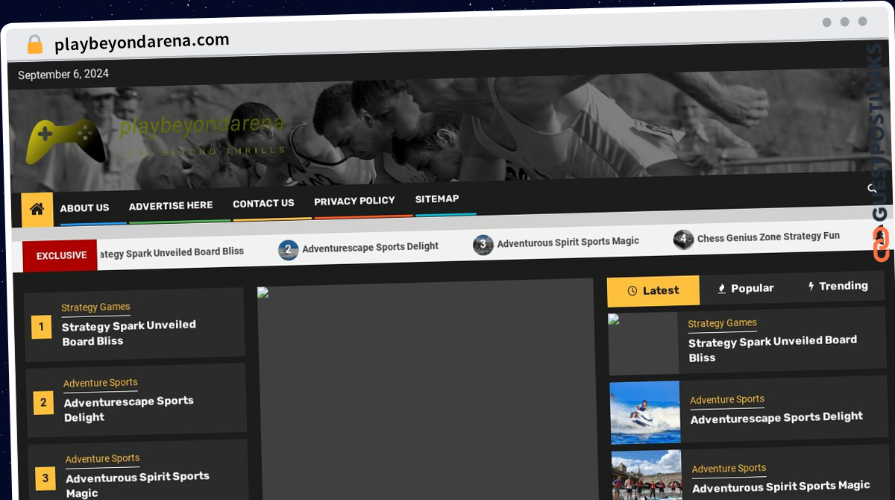Switch to the Popular tab
Screen dimensions: 895x500
pos(746,288)
